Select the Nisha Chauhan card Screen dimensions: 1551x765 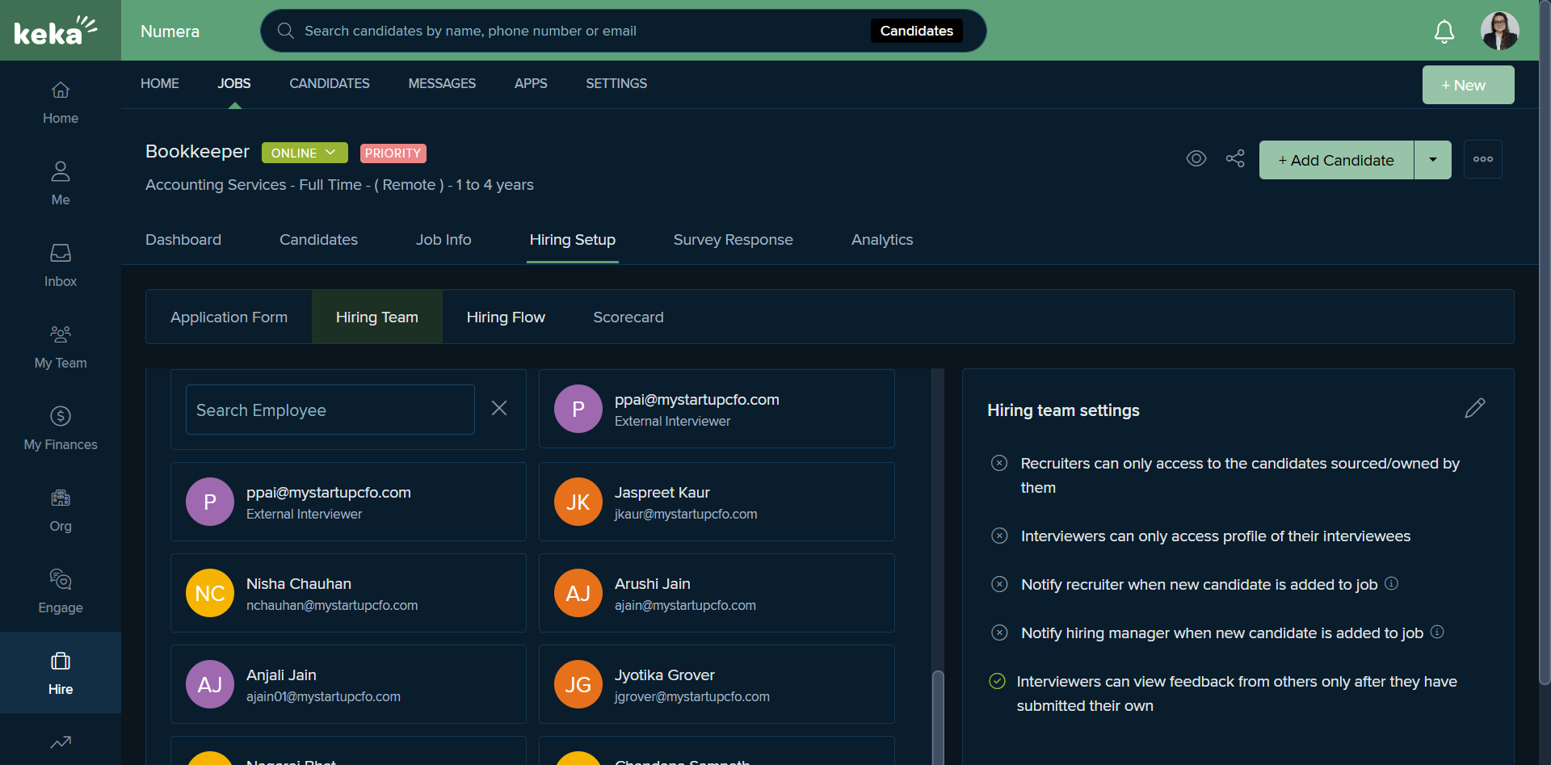pos(348,593)
